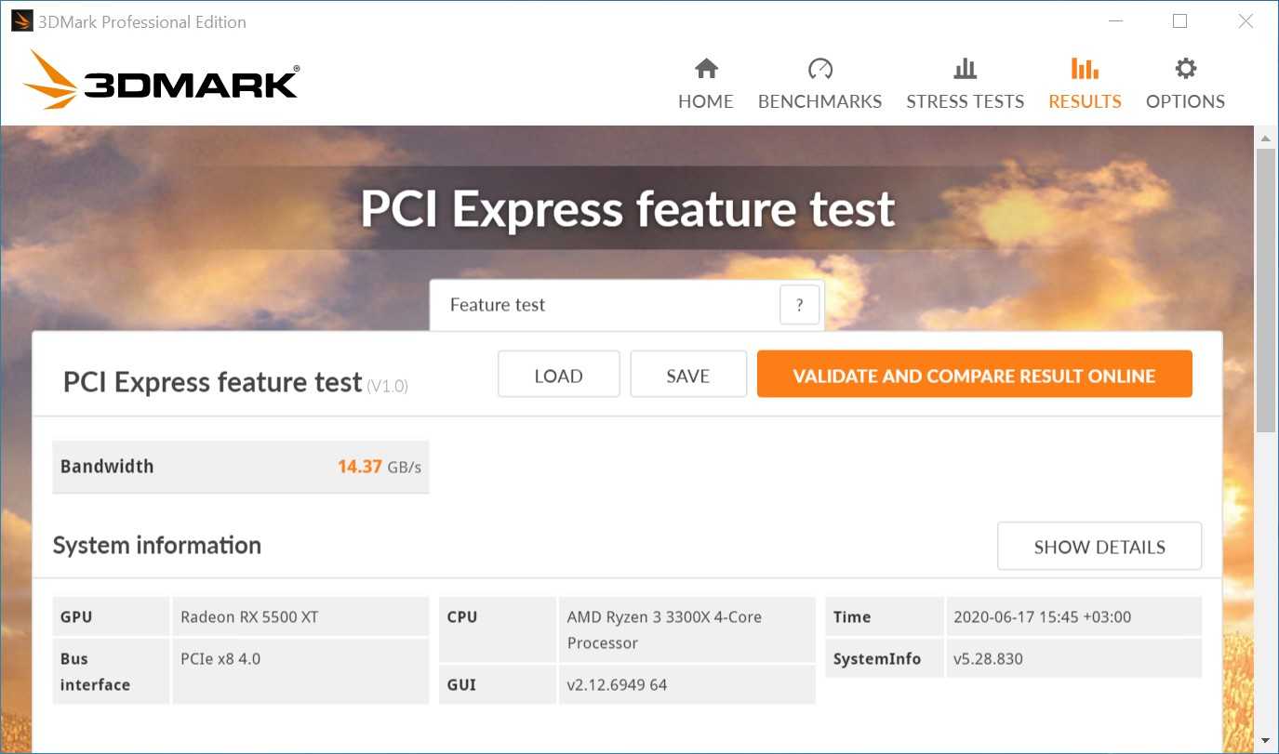Click the 3DMark app icon in title bar
The height and width of the screenshot is (754, 1279).
pyautogui.click(x=21, y=21)
